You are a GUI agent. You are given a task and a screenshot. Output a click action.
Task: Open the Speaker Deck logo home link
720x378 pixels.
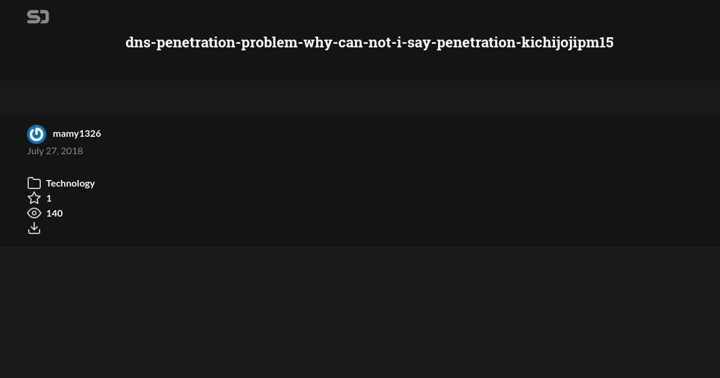pyautogui.click(x=38, y=17)
